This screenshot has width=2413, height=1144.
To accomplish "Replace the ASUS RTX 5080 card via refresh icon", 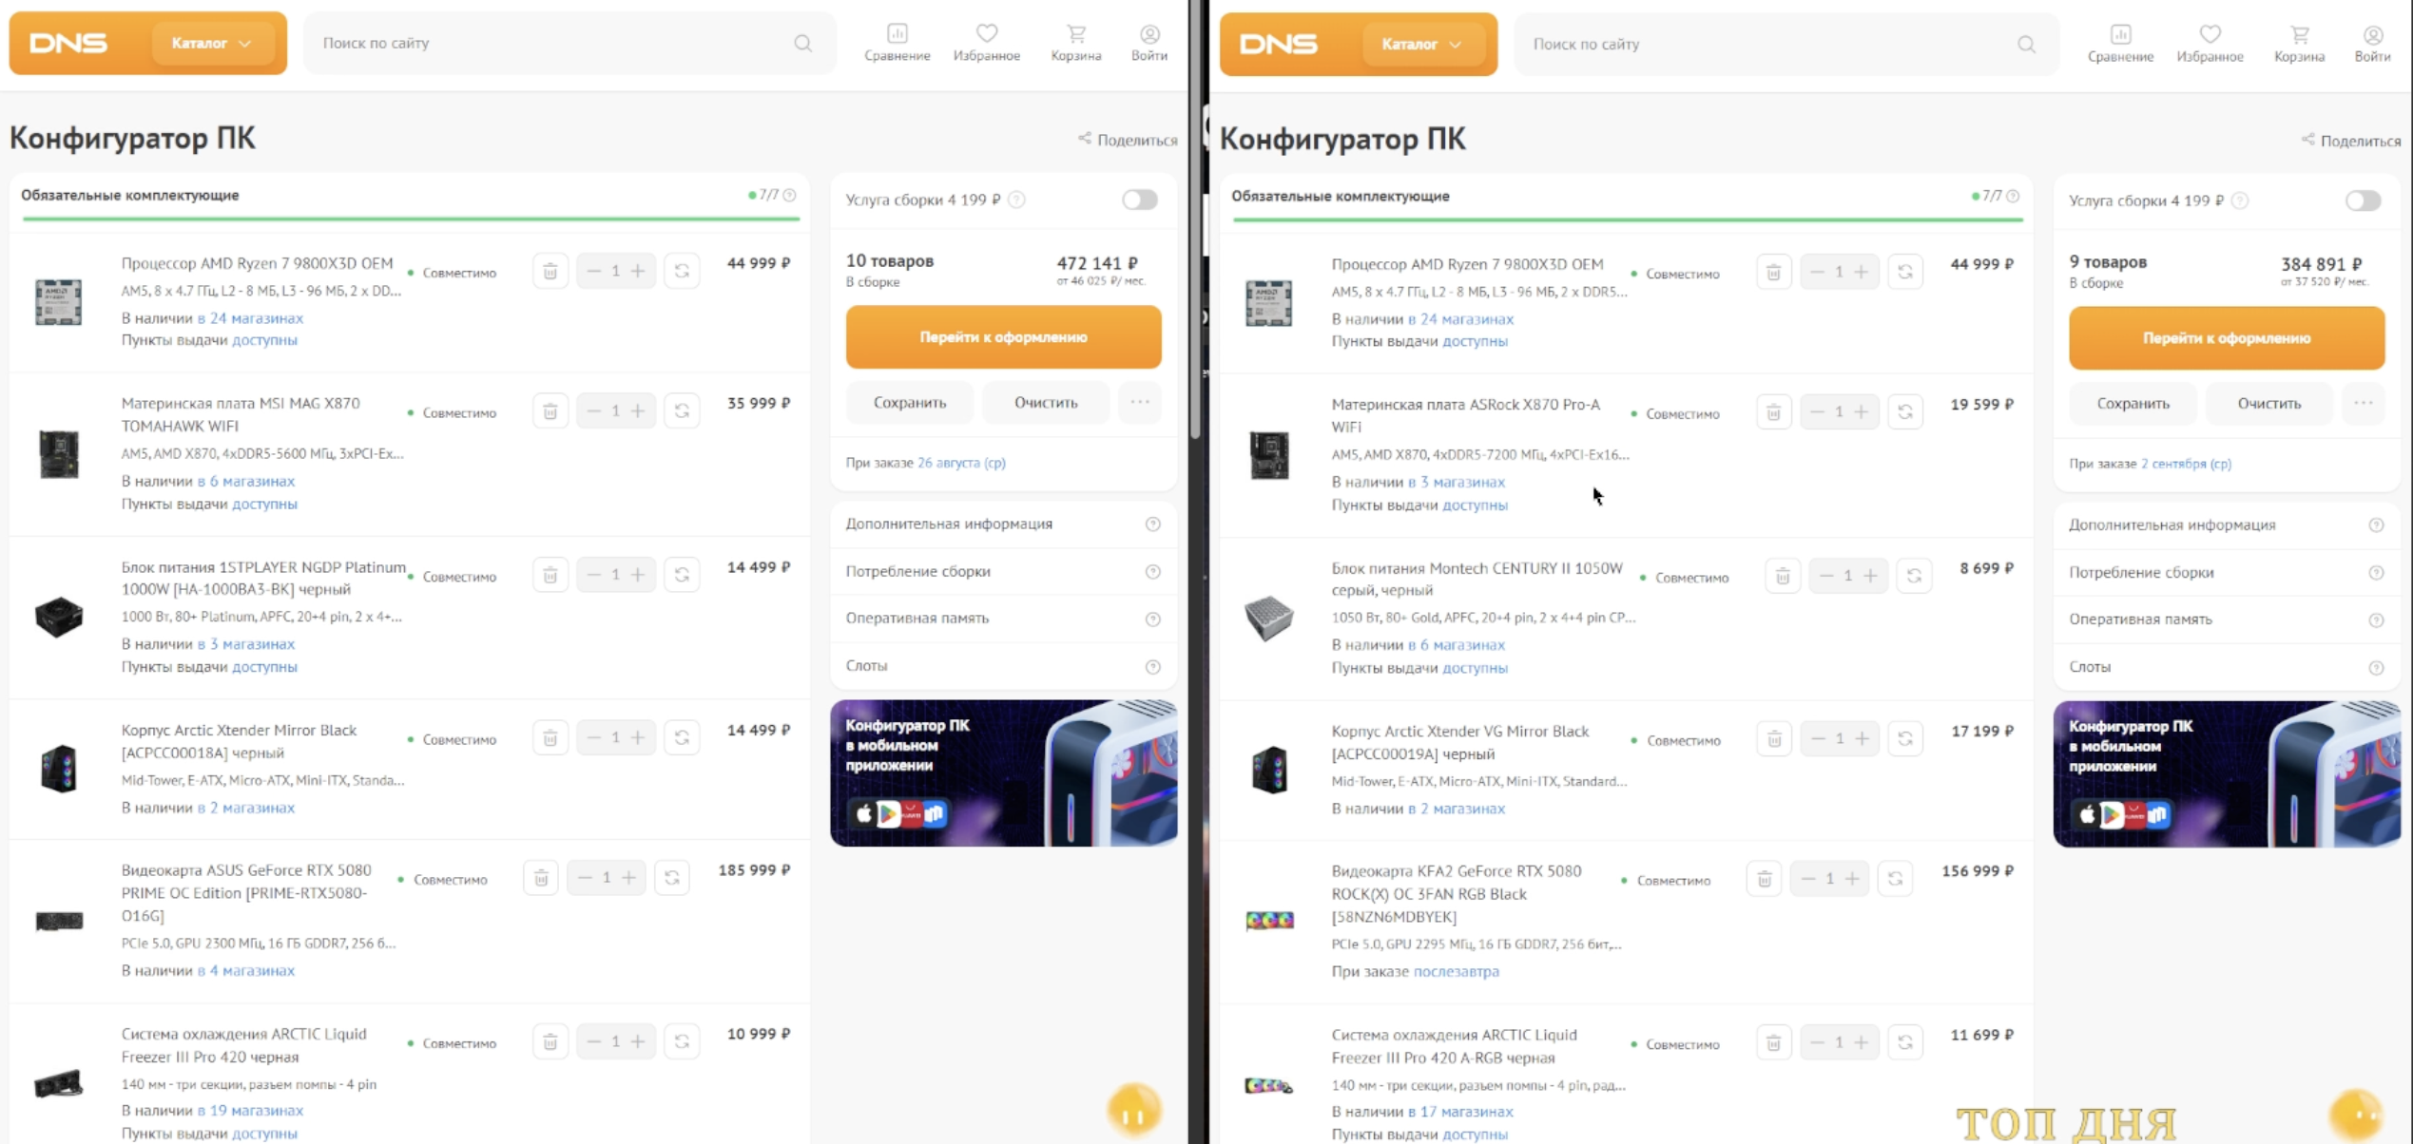I will [x=672, y=878].
